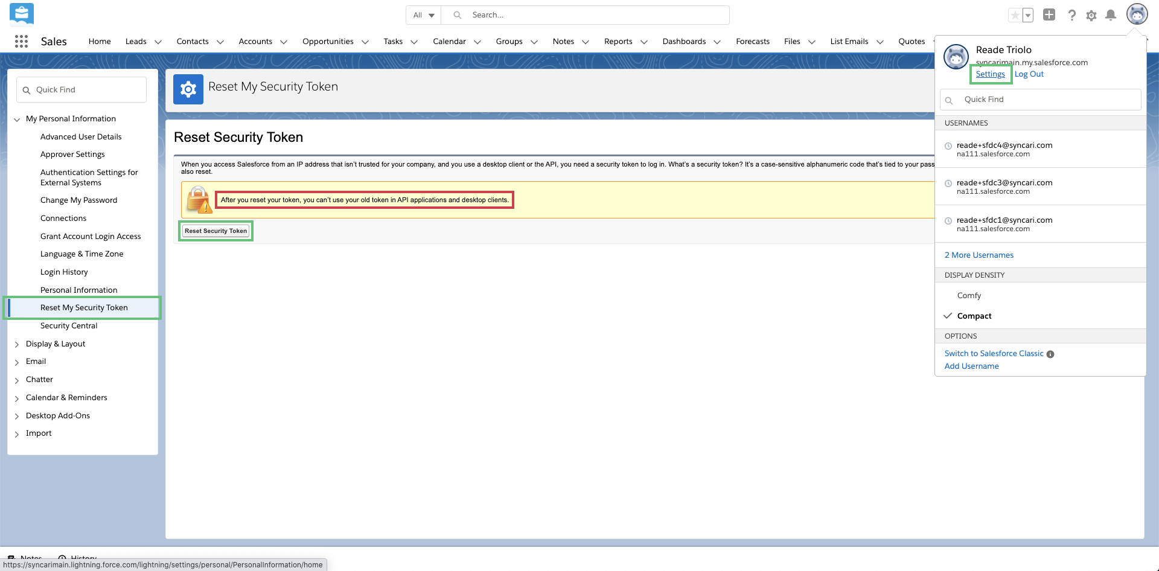Click the Log Out link
Screen dimensions: 1159x571
pyautogui.click(x=1029, y=74)
